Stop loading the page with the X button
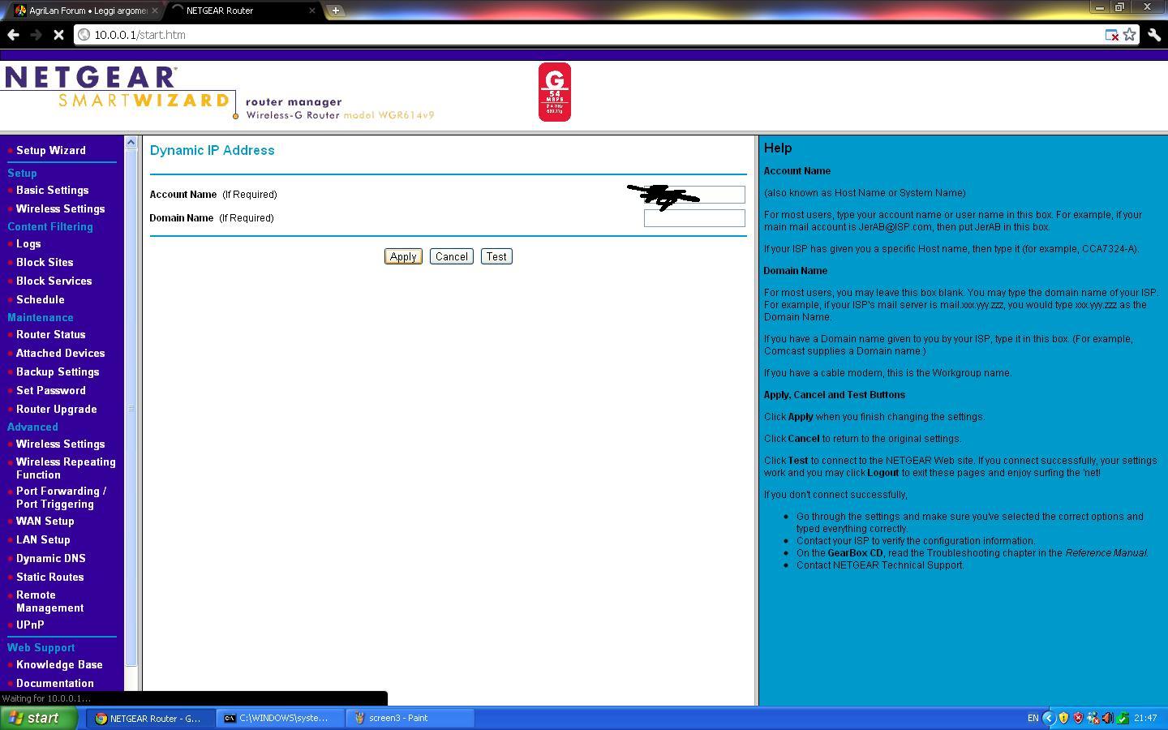The height and width of the screenshot is (730, 1168). [58, 35]
